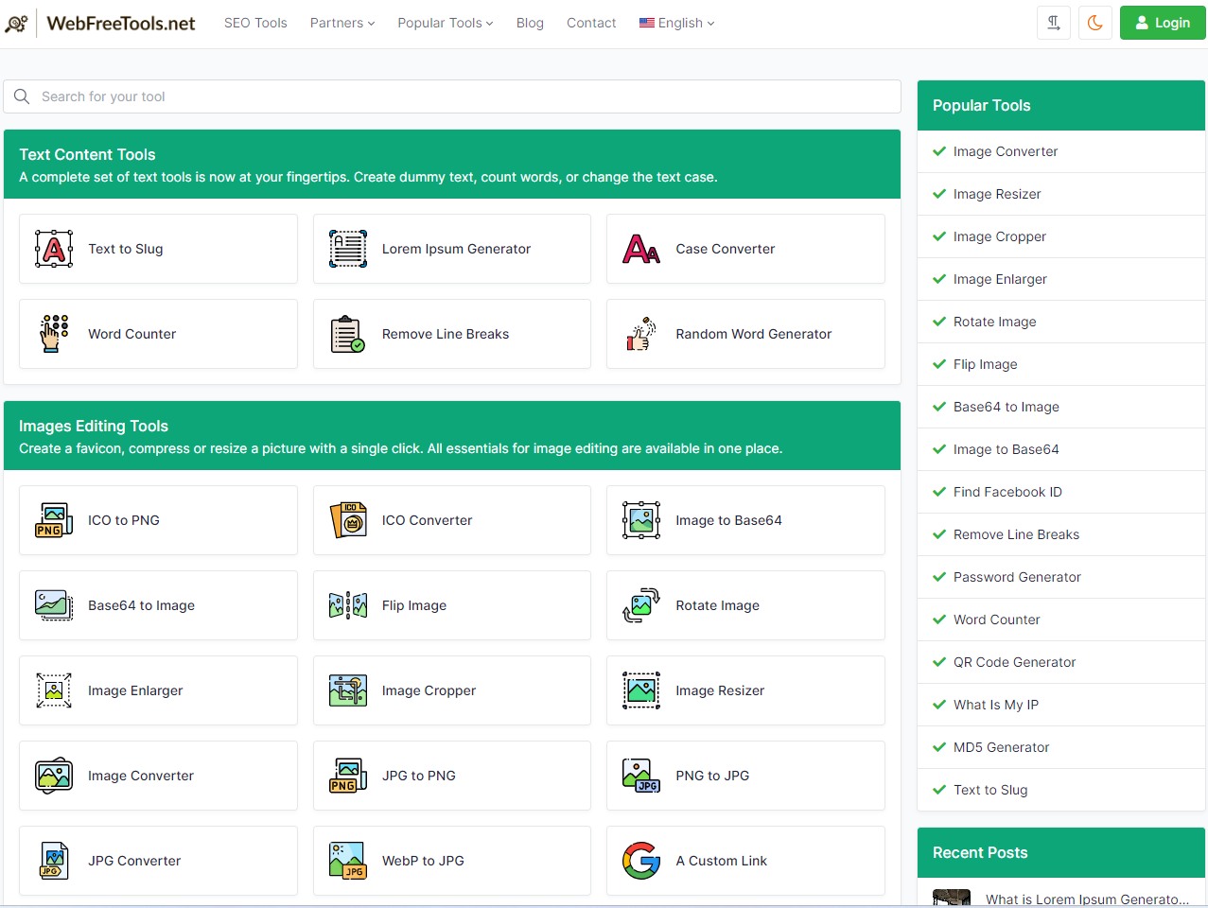Screen dimensions: 1208x908
Task: Open the Lorem Ipsum recent post thumbnail
Action: (952, 898)
